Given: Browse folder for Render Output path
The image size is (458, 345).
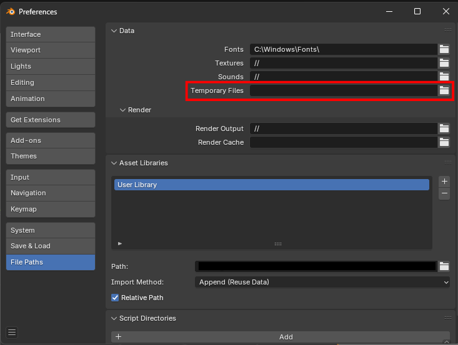Looking at the screenshot, I should point(444,129).
